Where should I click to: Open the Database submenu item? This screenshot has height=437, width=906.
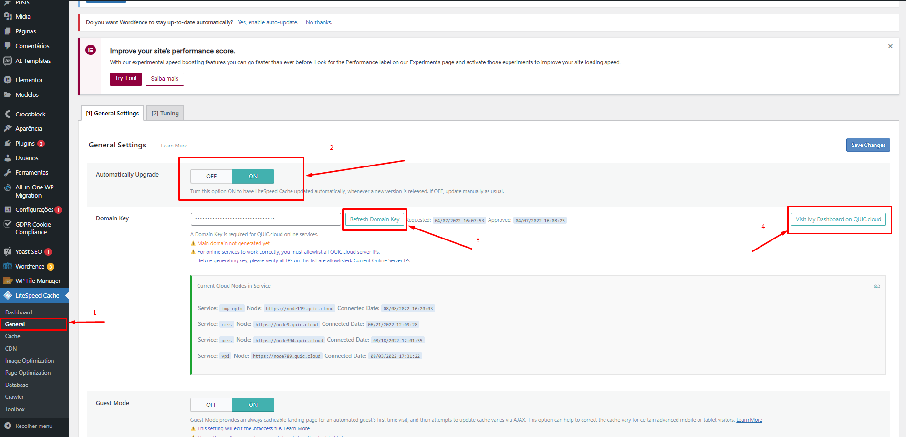17,385
